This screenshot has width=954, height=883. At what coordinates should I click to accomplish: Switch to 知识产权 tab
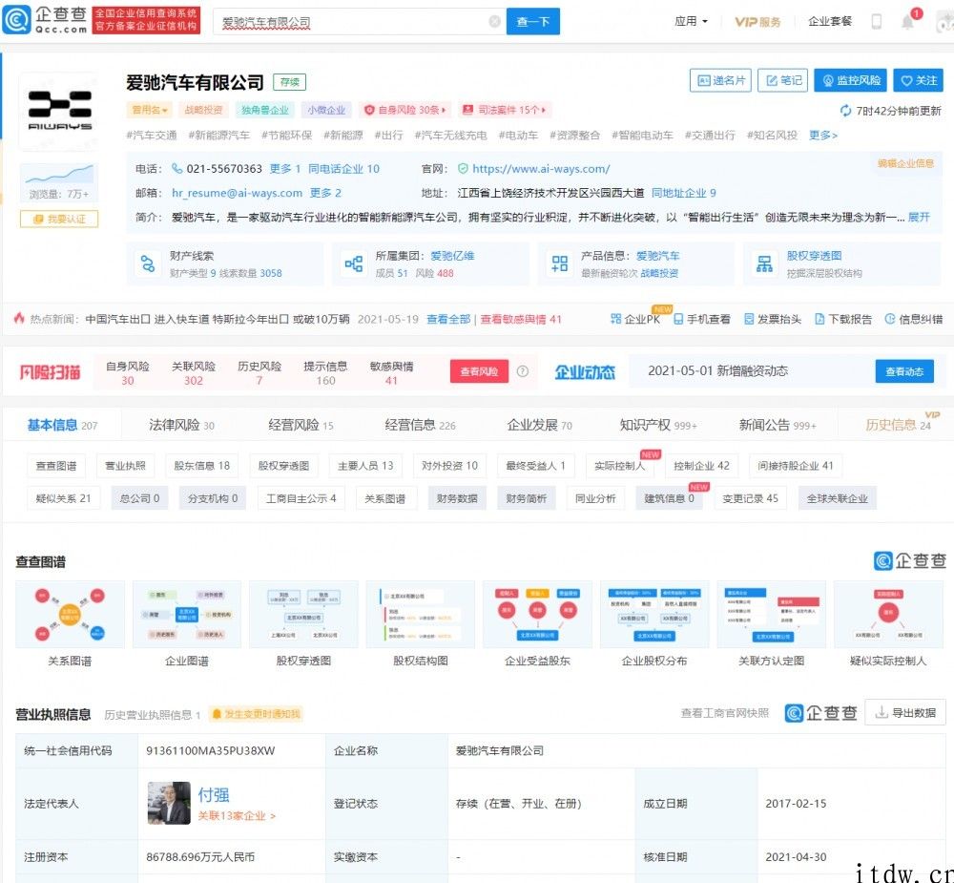pyautogui.click(x=658, y=425)
